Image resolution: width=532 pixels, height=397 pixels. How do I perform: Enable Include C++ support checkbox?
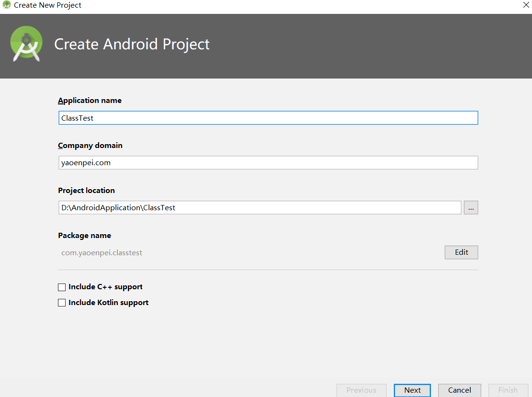(x=62, y=287)
